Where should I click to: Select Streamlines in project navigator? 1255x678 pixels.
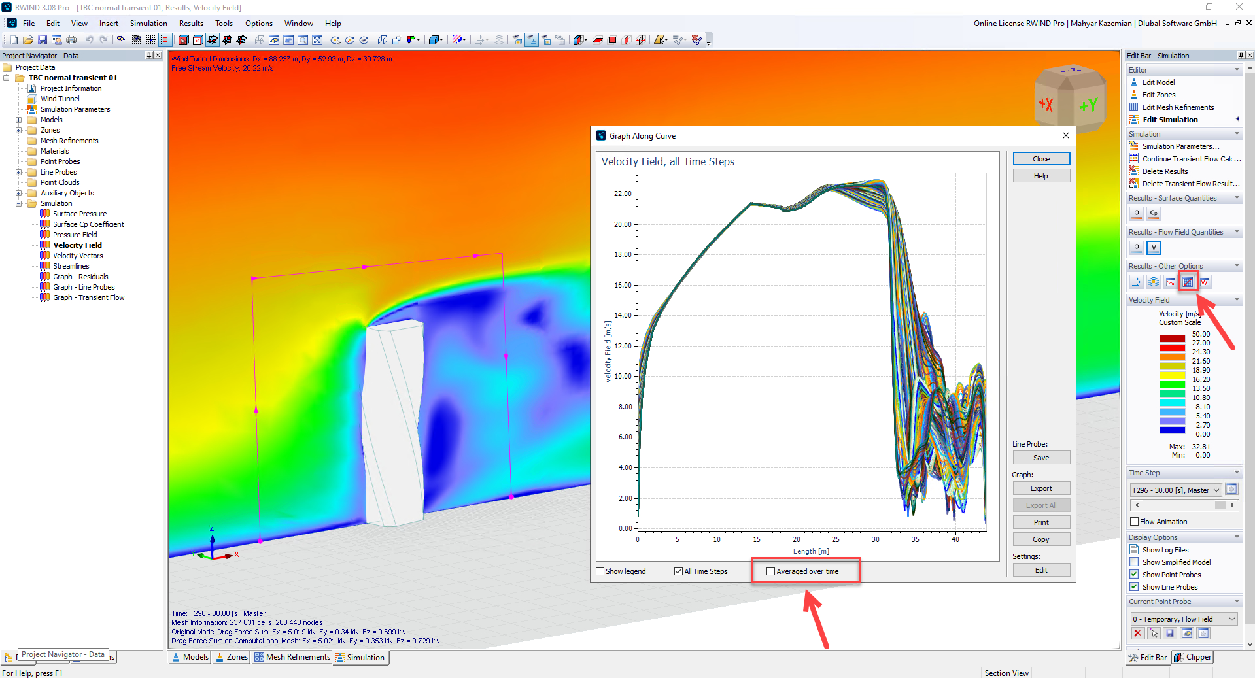click(71, 266)
